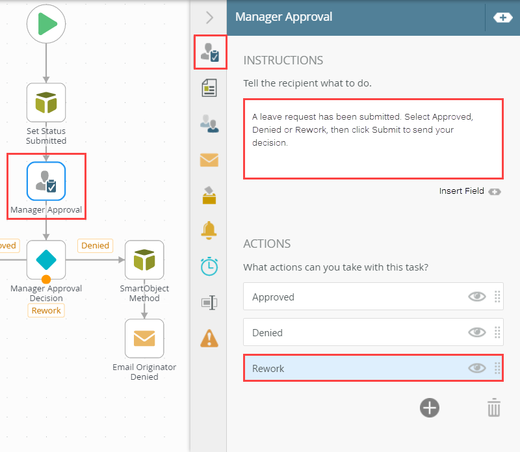Toggle visibility of the Approved action
Viewport: 520px width, 452px height.
point(477,297)
